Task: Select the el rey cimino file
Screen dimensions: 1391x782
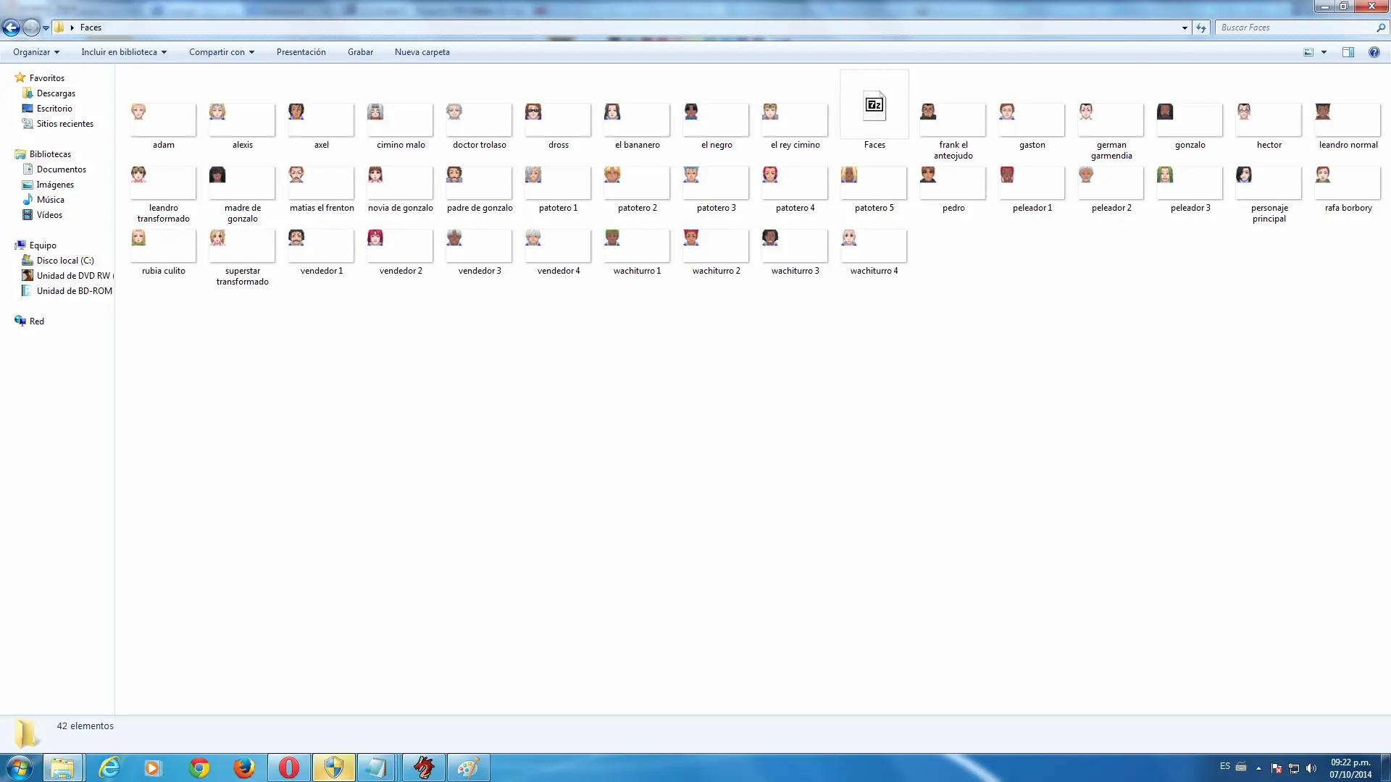Action: tap(795, 120)
